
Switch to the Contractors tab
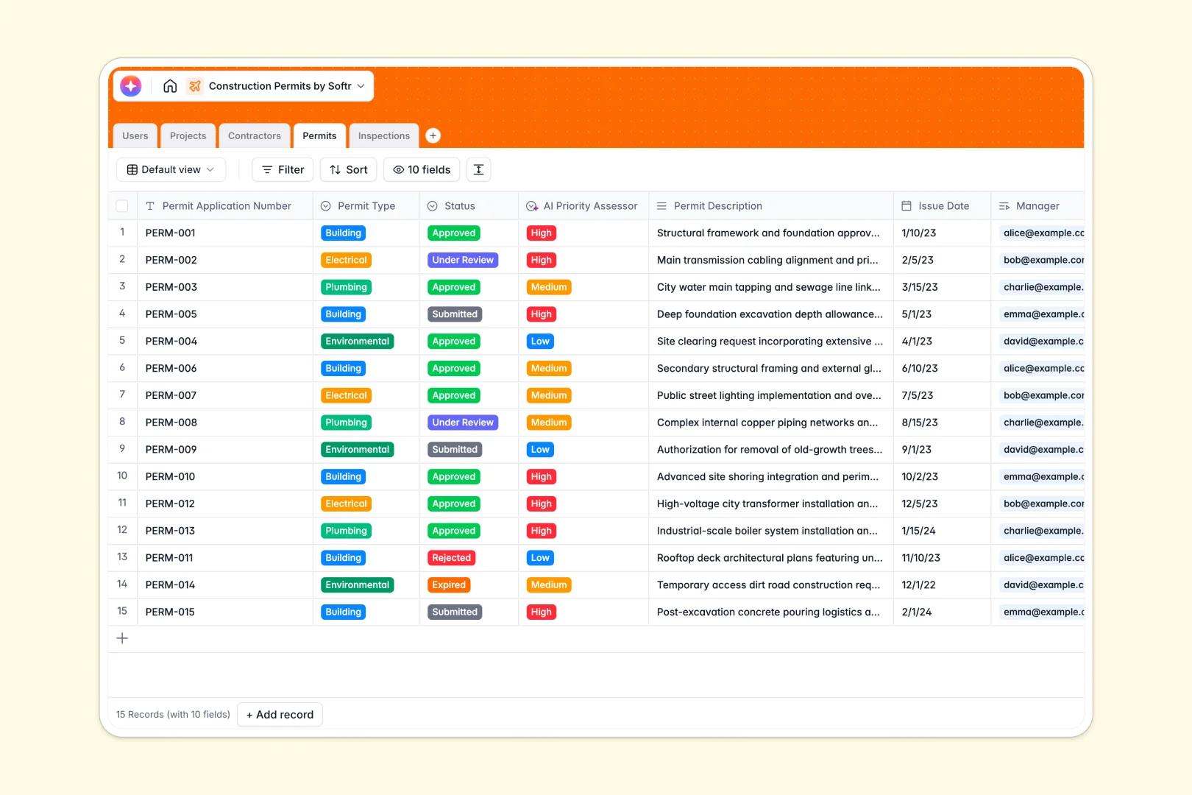tap(255, 135)
